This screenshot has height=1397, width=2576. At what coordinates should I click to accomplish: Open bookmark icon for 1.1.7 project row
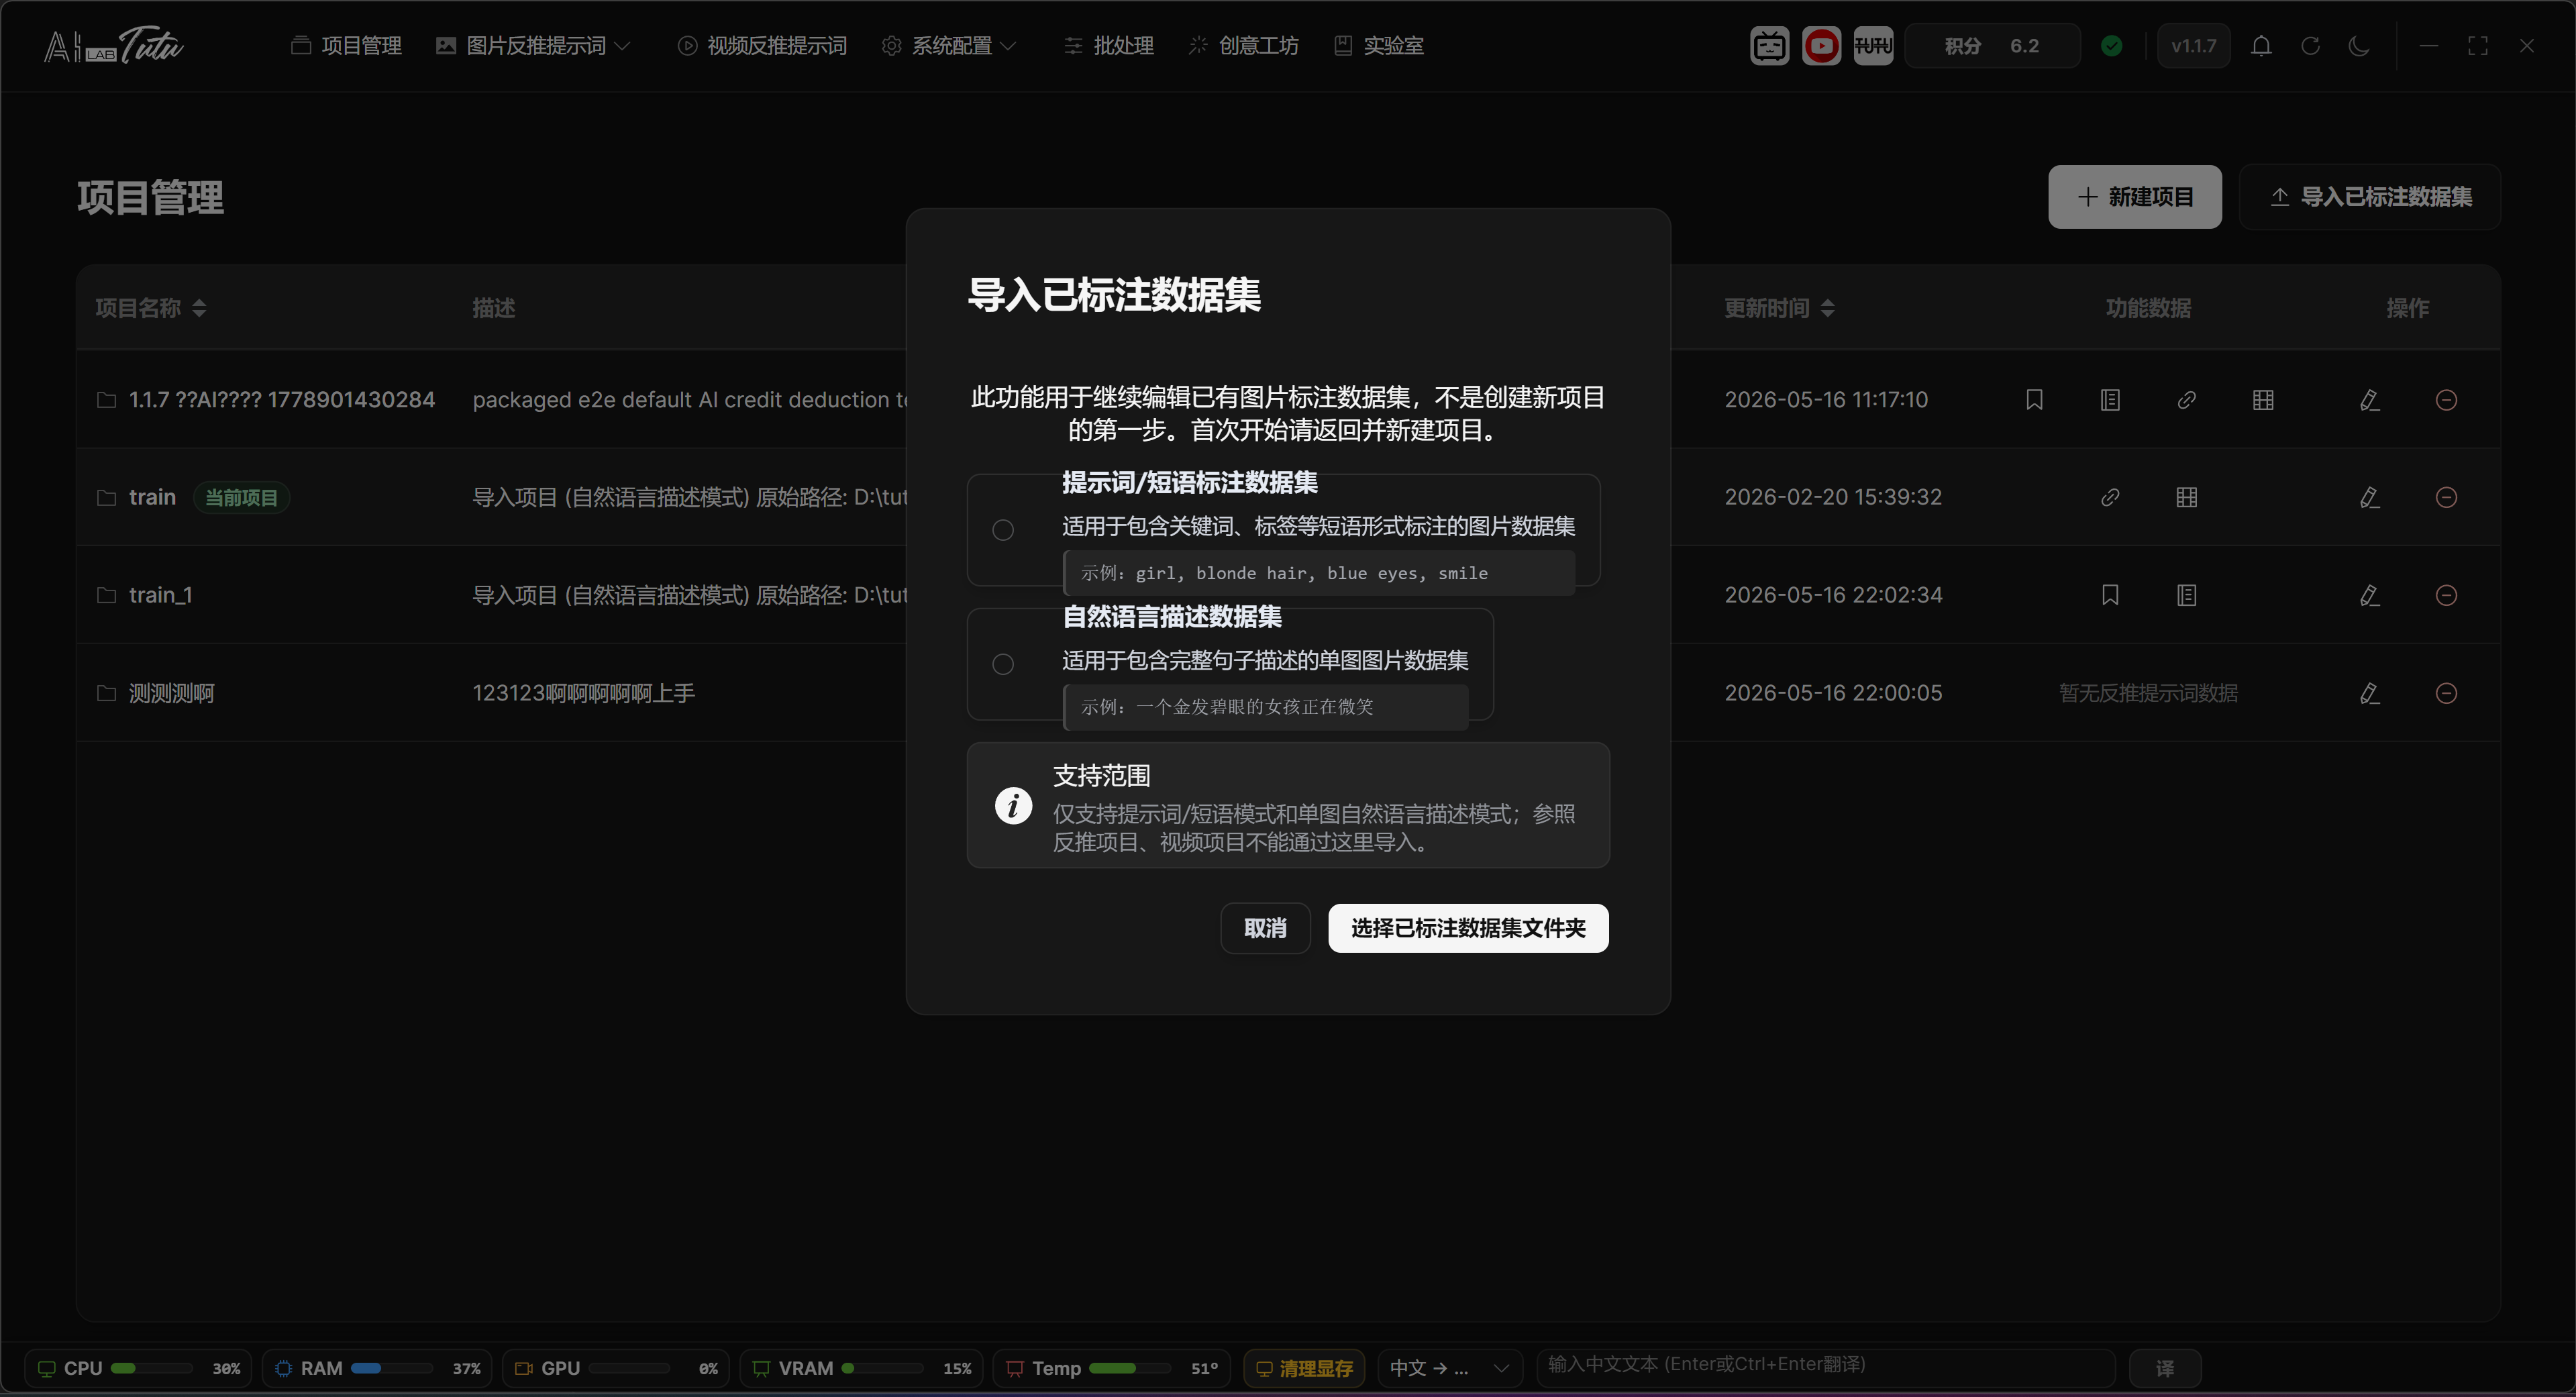coord(2034,400)
